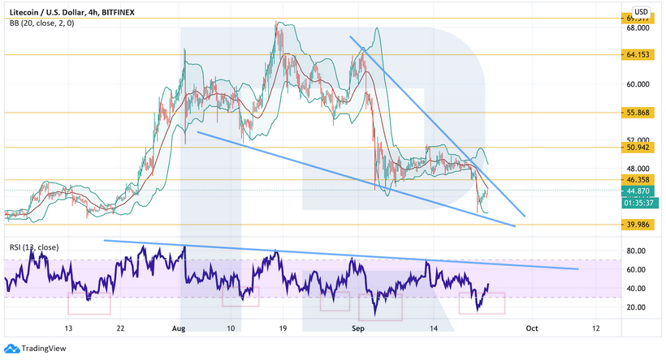666x360 pixels.
Task: Click the Aug date label on time axis
Action: coord(179,328)
